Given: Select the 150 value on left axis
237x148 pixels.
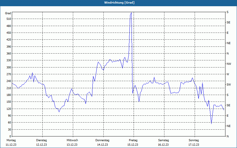Looking at the screenshot, I should click(9, 102).
